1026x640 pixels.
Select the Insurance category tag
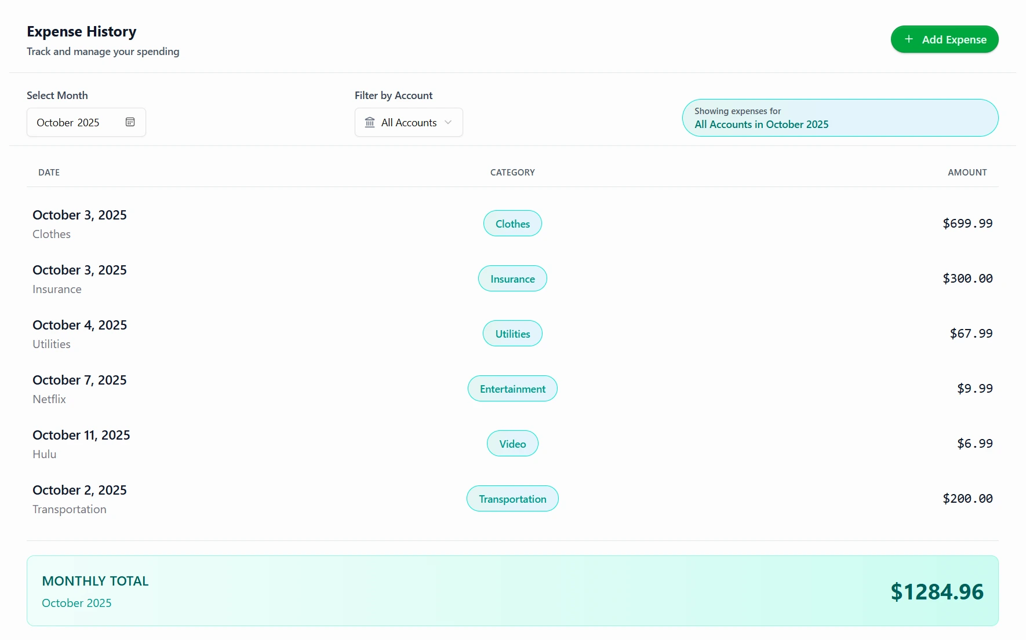(x=512, y=279)
